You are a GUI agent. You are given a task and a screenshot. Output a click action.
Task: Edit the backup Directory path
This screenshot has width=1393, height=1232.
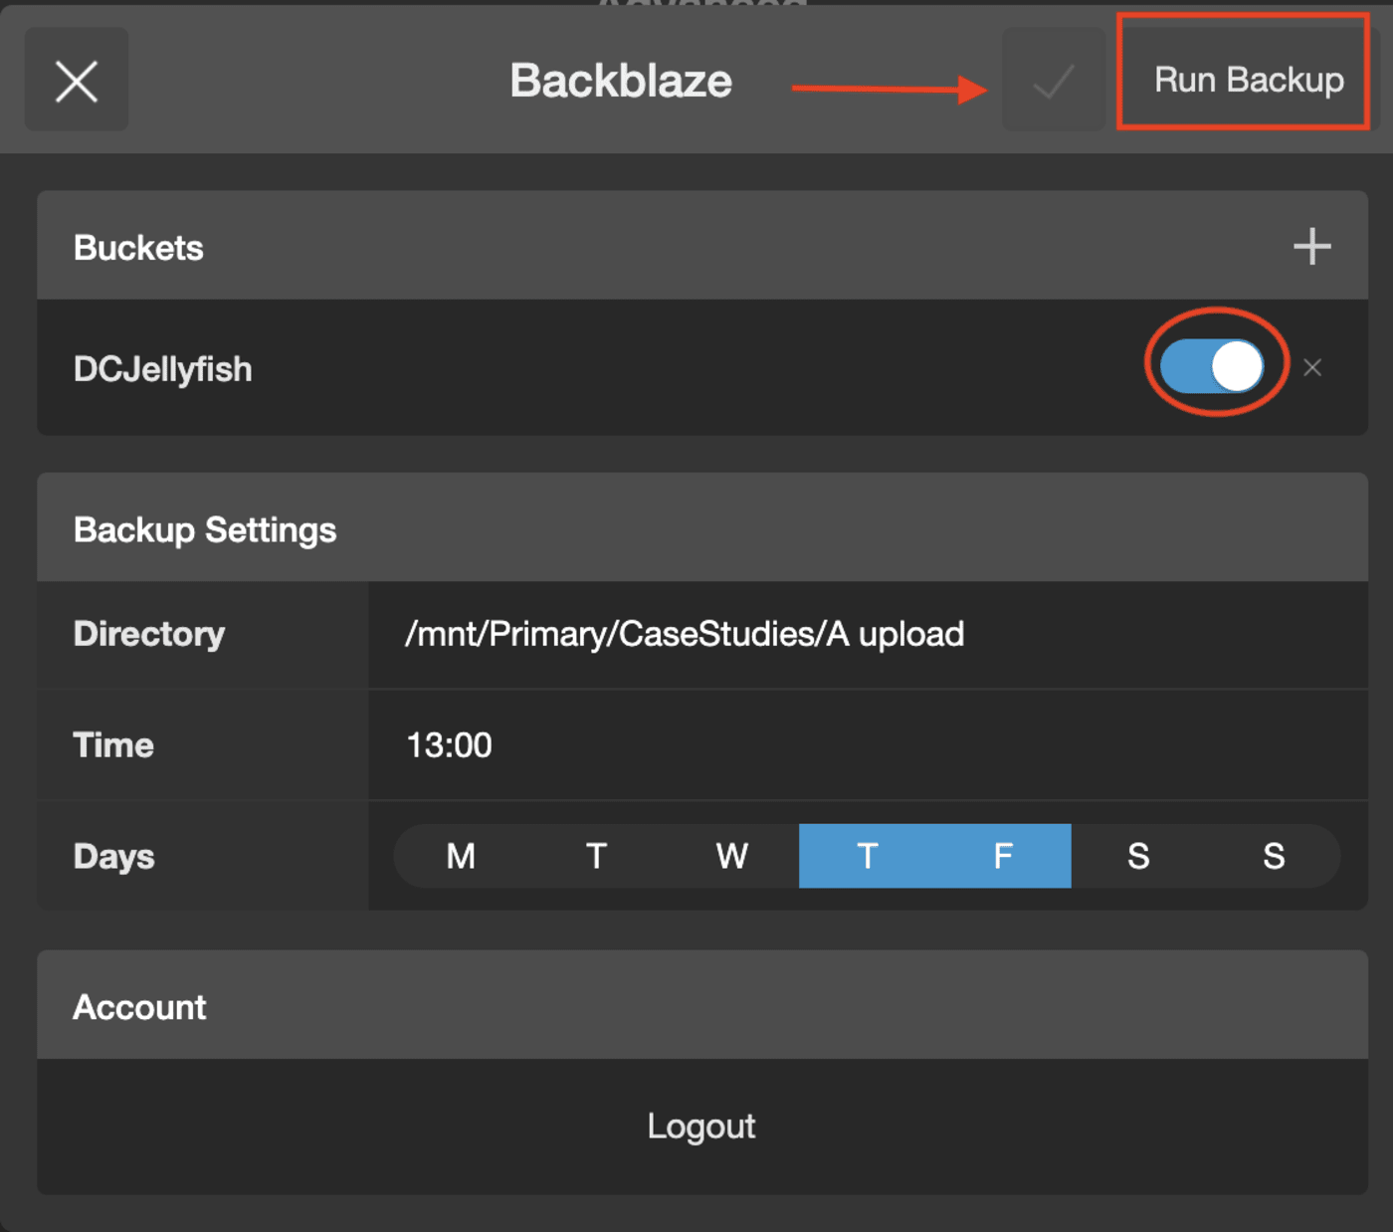point(685,634)
